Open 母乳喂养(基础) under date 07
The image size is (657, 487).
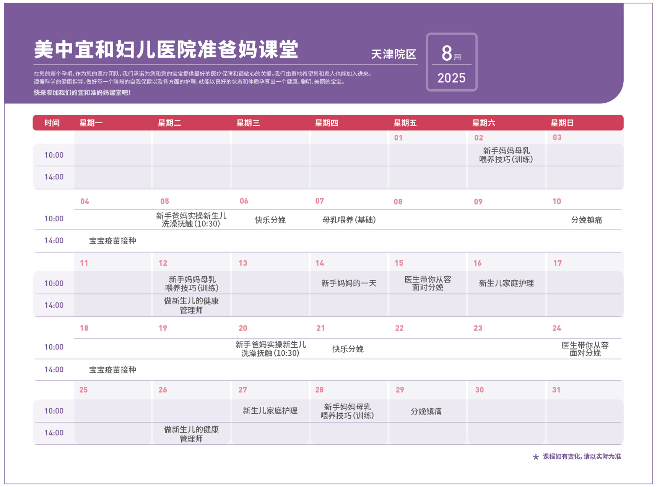[x=349, y=220]
